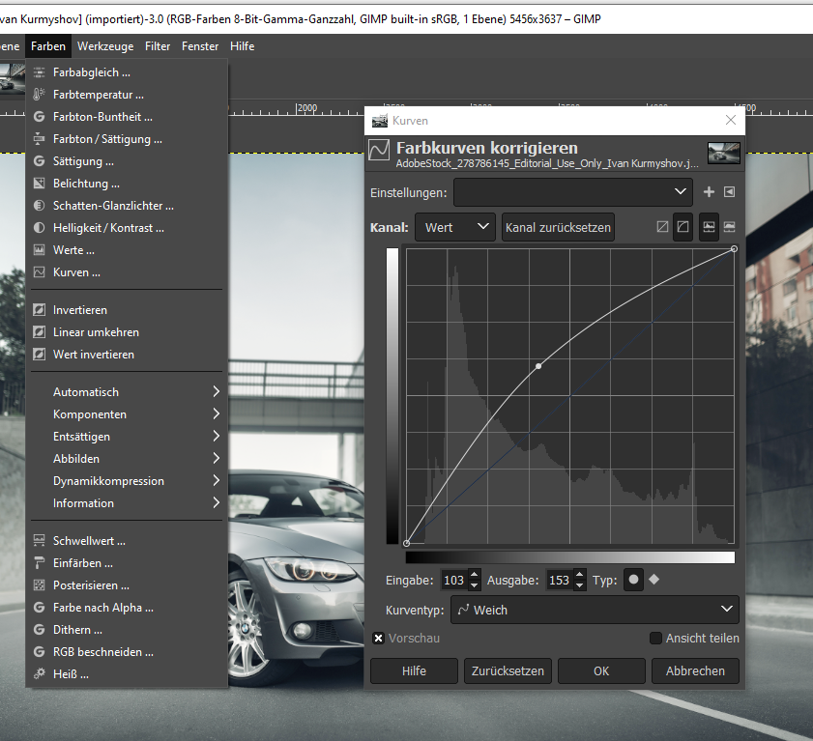Screen dimensions: 813x741
Task: Enable the Ansicht teilen checkbox
Action: tap(655, 639)
